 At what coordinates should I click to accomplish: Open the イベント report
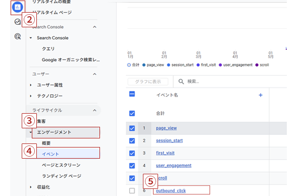coord(50,154)
